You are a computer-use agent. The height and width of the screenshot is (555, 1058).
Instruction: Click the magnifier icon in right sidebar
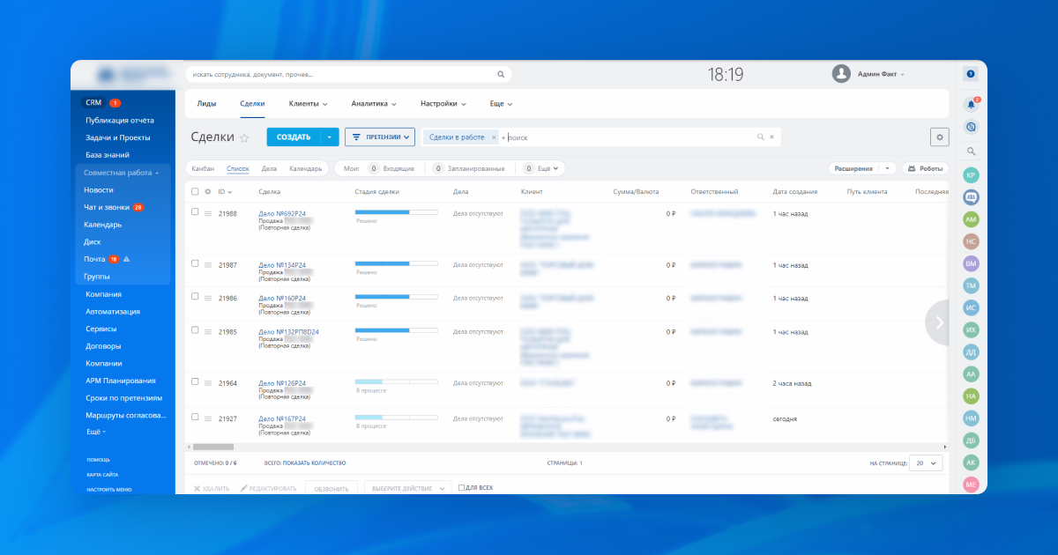coord(971,152)
